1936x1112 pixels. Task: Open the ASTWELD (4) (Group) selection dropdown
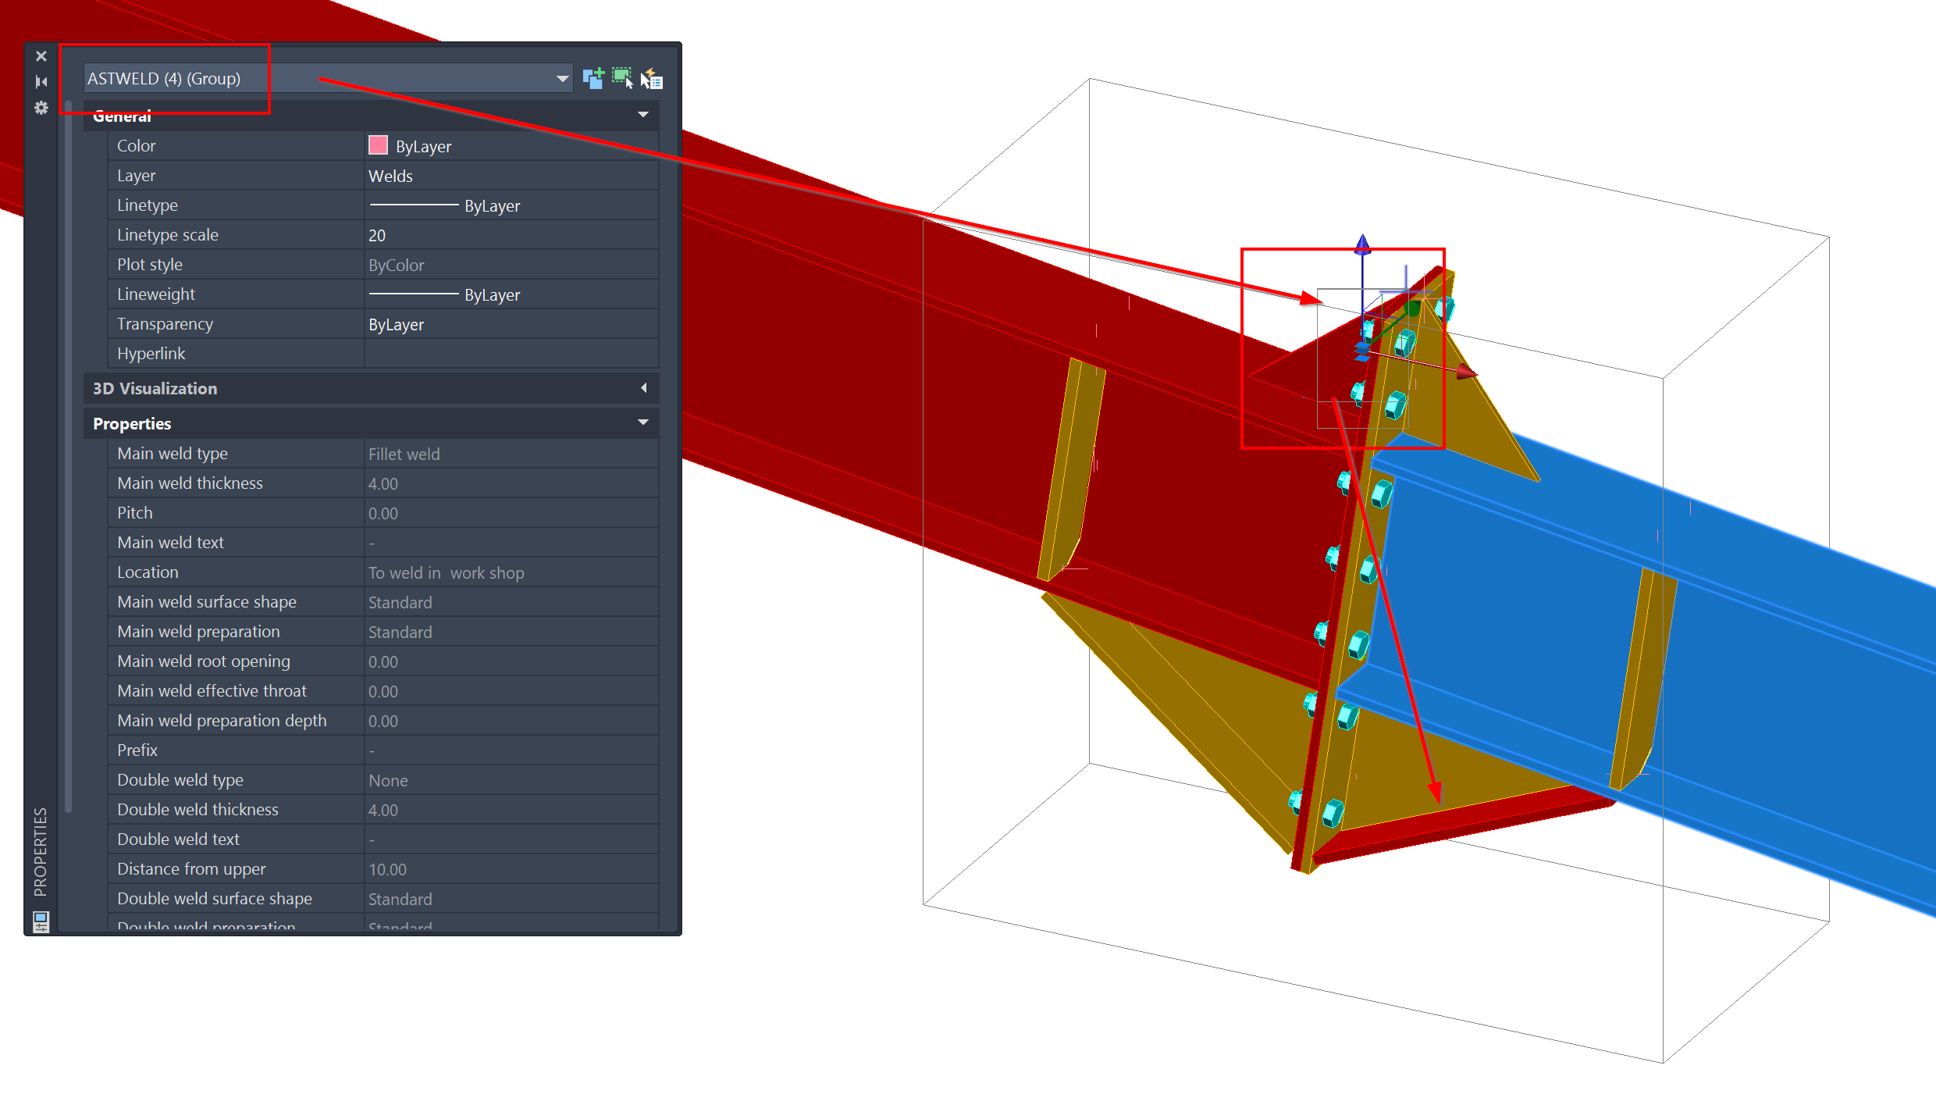561,78
